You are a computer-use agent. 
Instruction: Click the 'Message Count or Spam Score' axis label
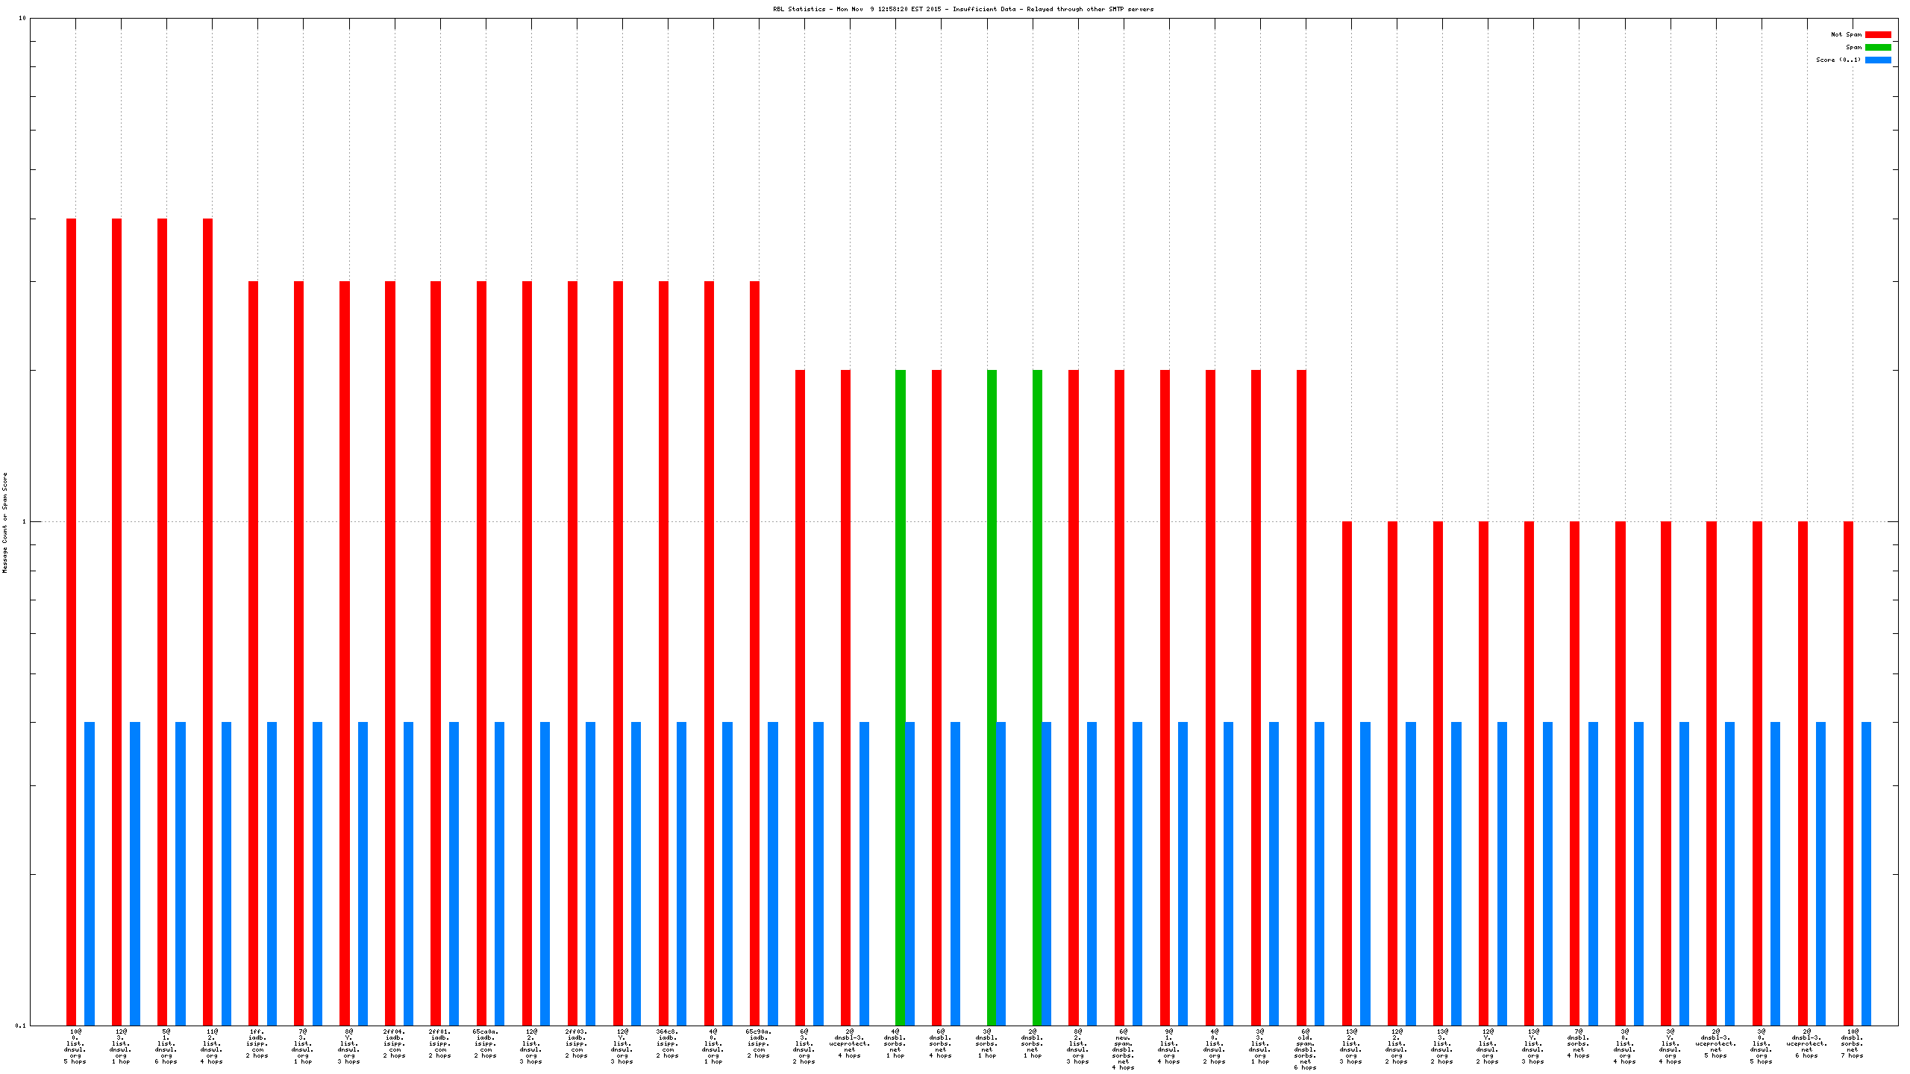pyautogui.click(x=5, y=522)
